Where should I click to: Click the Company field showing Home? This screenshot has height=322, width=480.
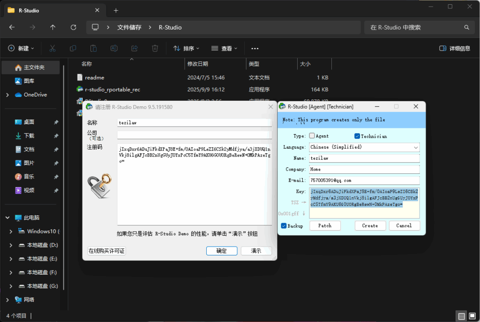[x=364, y=169]
